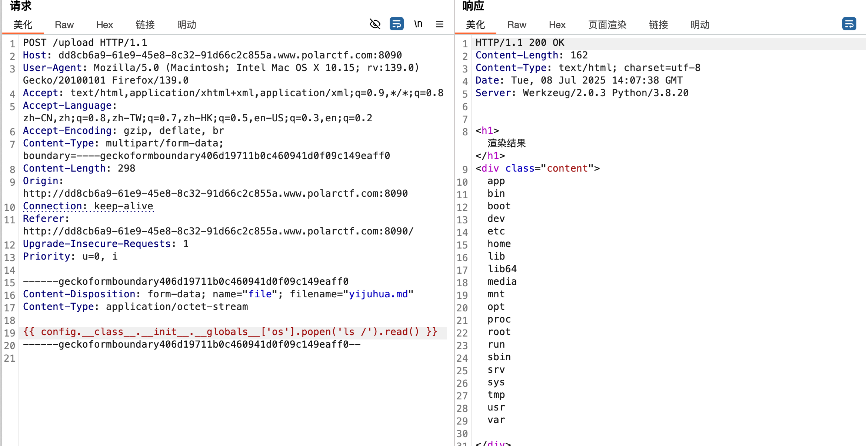Select request 美化 tab

23,25
